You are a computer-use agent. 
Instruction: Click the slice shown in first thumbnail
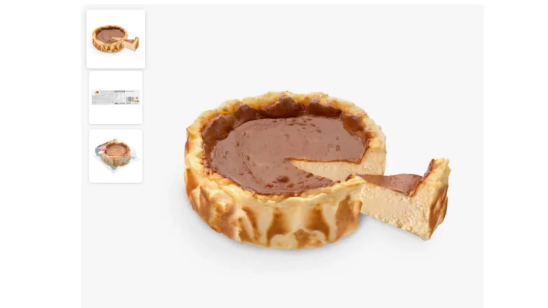pos(130,43)
